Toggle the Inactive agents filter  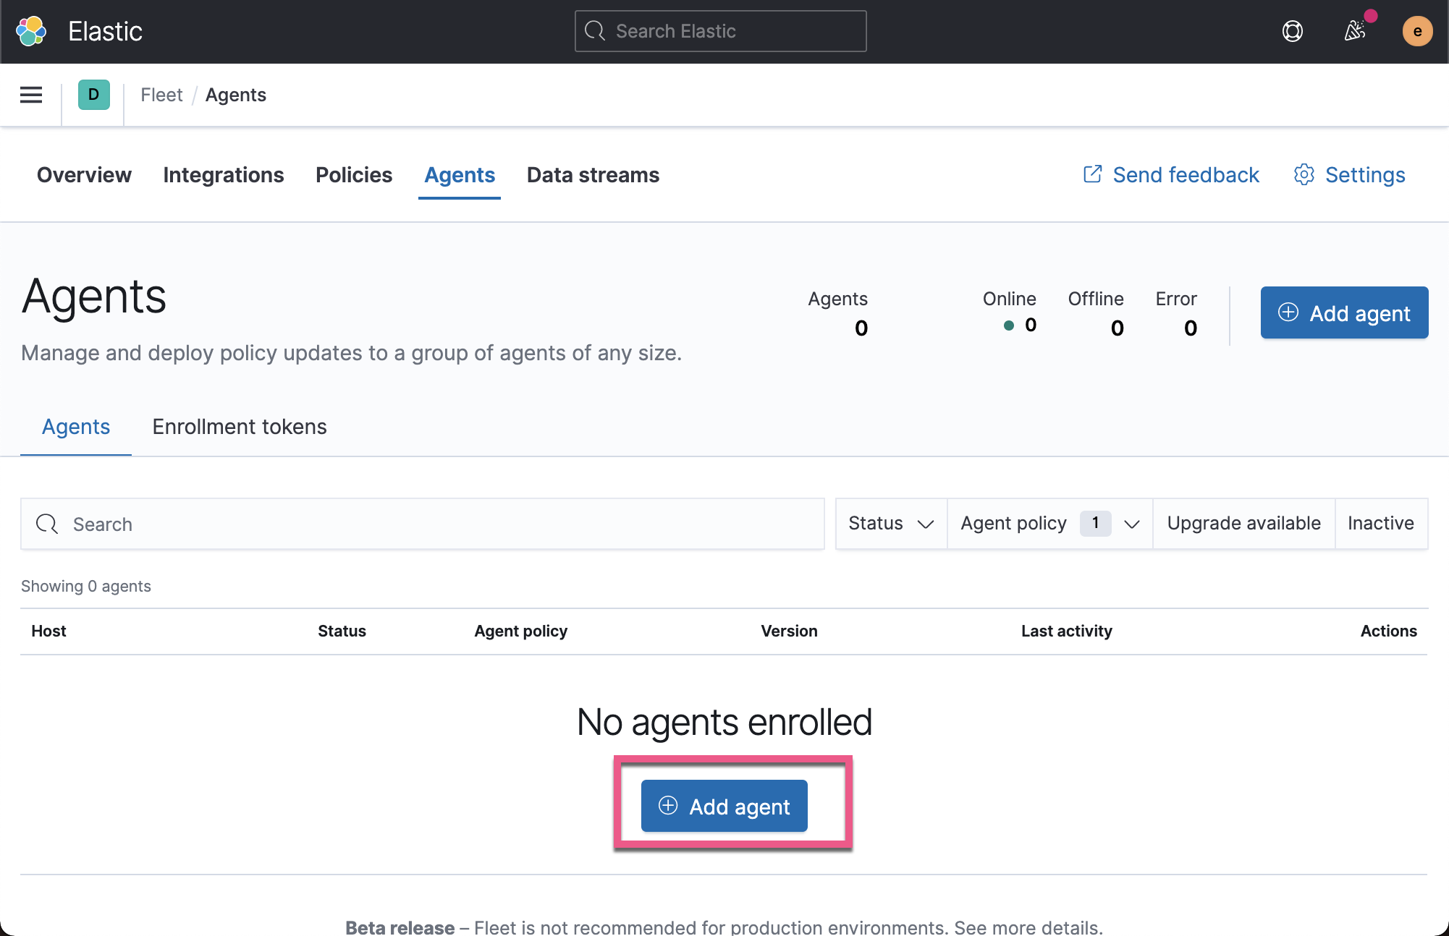click(1380, 523)
